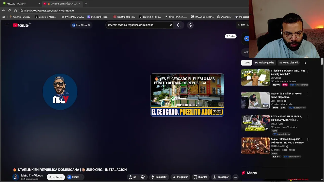This screenshot has width=324, height=182.
Task: Click the large MCV channel logo in player
Action: (60, 92)
